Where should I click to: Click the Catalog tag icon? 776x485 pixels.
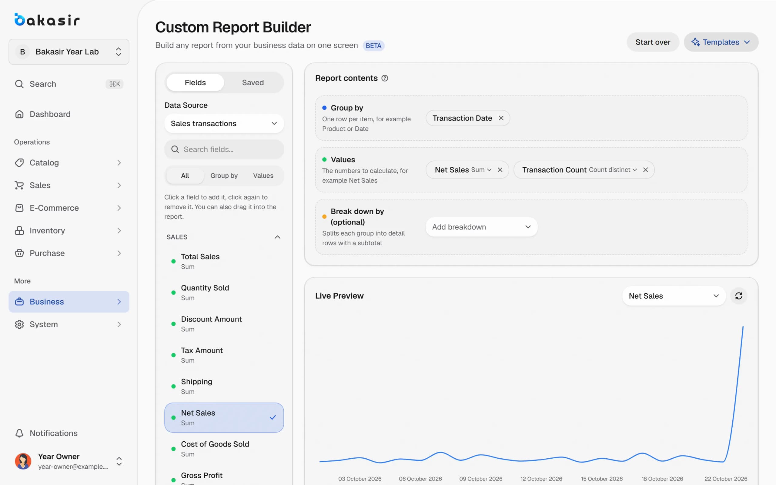pyautogui.click(x=19, y=163)
